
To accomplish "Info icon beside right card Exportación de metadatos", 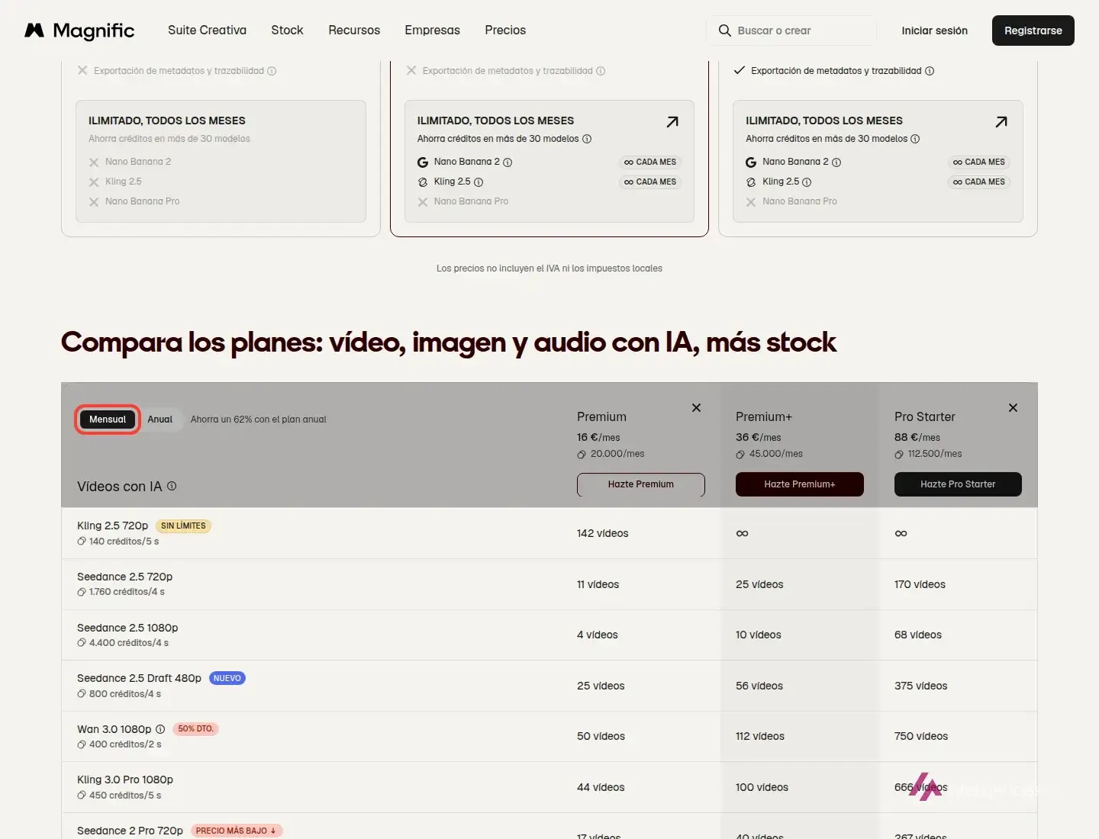I will pyautogui.click(x=930, y=71).
